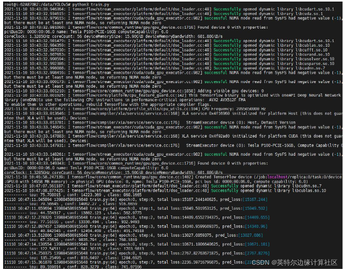Viewport: 346px width, 271px height.
Task: Click the 'iou: 89.169014' value
Action: coord(45,267)
